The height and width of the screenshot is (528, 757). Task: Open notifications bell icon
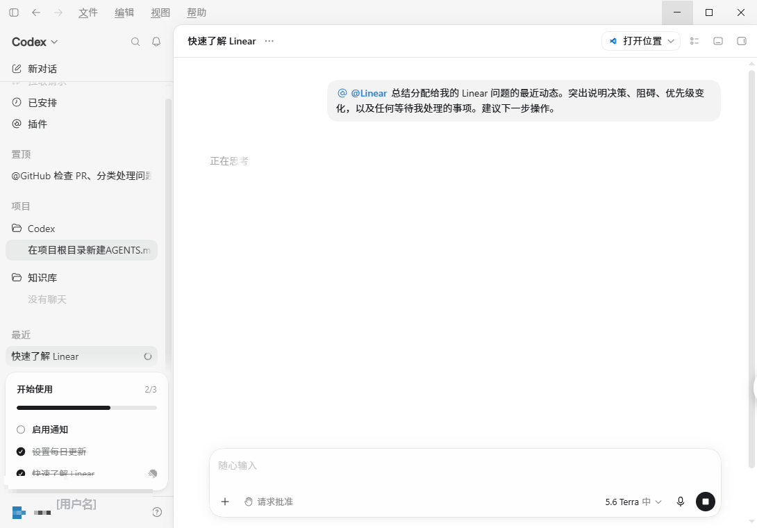(x=156, y=42)
